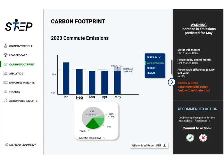Image resolution: width=224 pixels, height=168 pixels.
Task: Select the Feb month label
Action: 80,97
